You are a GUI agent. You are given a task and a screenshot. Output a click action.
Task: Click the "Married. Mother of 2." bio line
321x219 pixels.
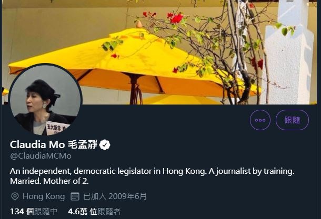pos(49,181)
